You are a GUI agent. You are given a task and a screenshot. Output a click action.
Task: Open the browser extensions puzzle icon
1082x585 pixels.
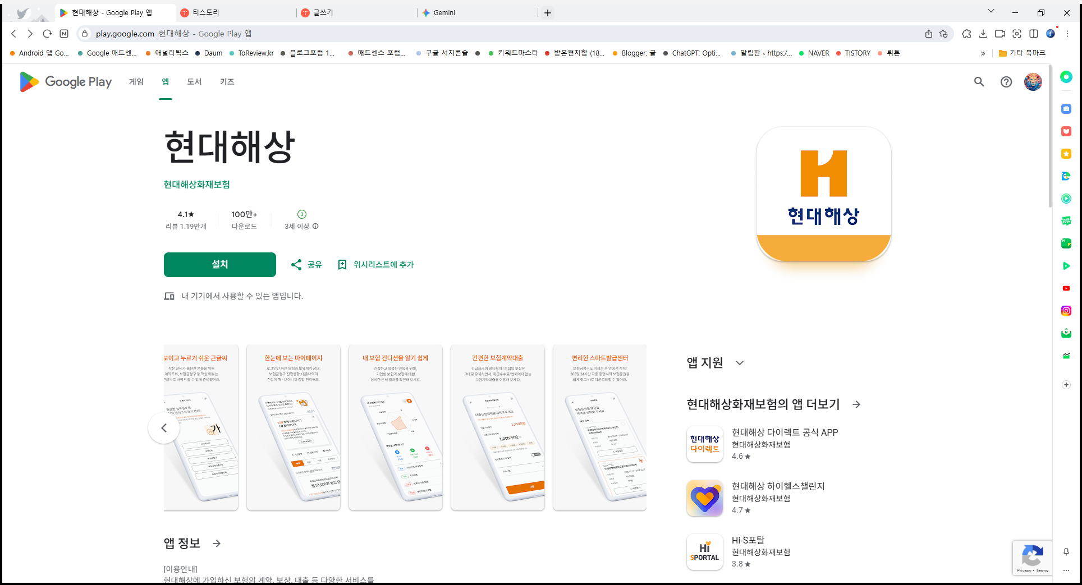click(x=966, y=34)
